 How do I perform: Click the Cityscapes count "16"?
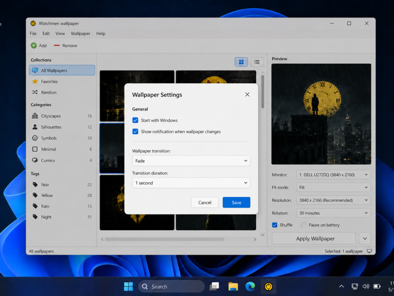(x=90, y=116)
